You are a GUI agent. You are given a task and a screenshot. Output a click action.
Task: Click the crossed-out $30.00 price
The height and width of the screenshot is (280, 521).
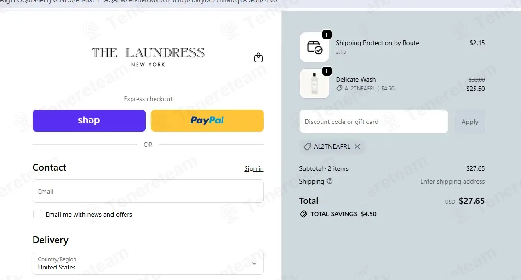476,79
